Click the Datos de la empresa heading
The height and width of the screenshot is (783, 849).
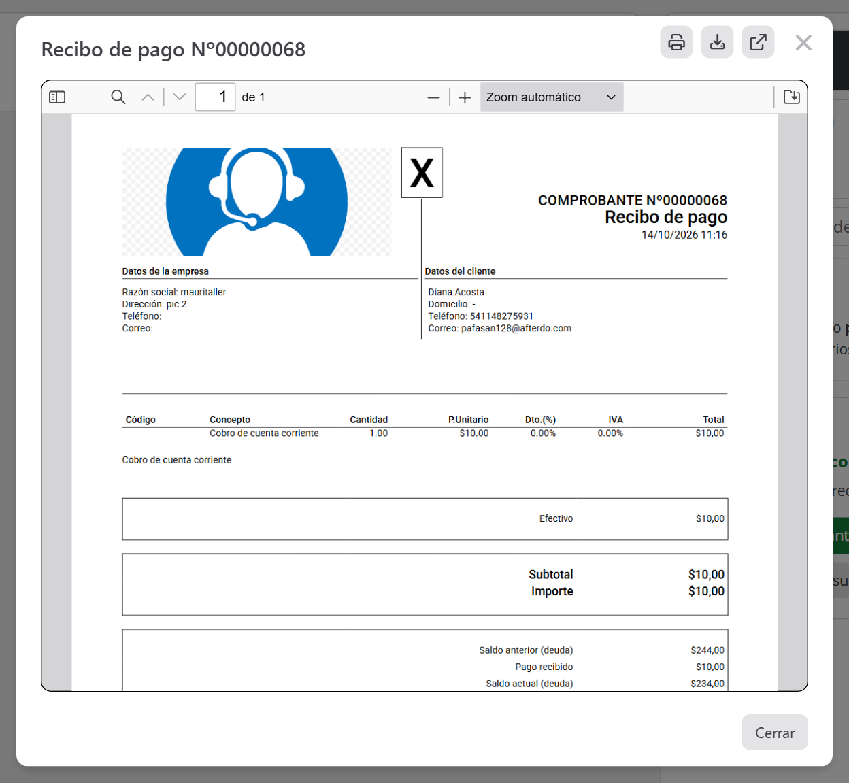pos(165,271)
